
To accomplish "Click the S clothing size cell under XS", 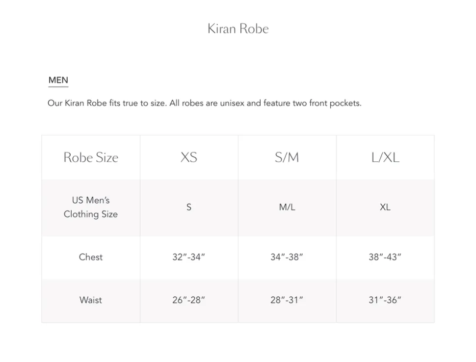I will [x=189, y=207].
